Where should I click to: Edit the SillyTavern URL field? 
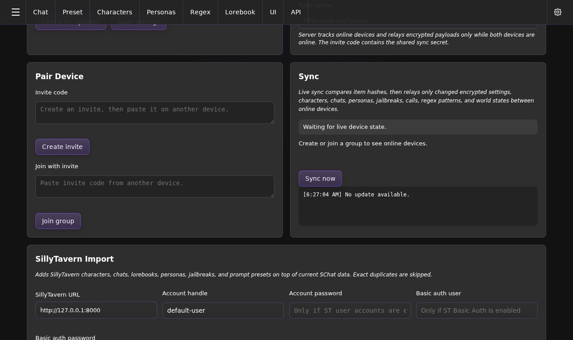coord(96,310)
